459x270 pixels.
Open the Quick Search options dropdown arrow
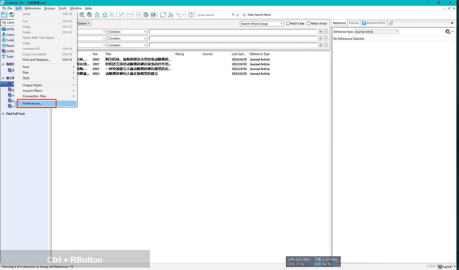click(x=238, y=15)
